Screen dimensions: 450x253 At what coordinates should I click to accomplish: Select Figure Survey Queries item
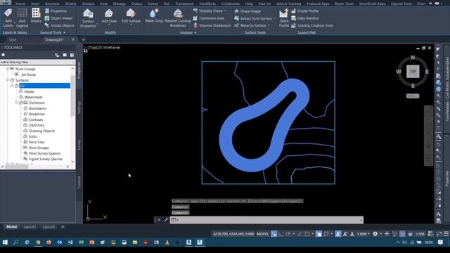pos(46,159)
